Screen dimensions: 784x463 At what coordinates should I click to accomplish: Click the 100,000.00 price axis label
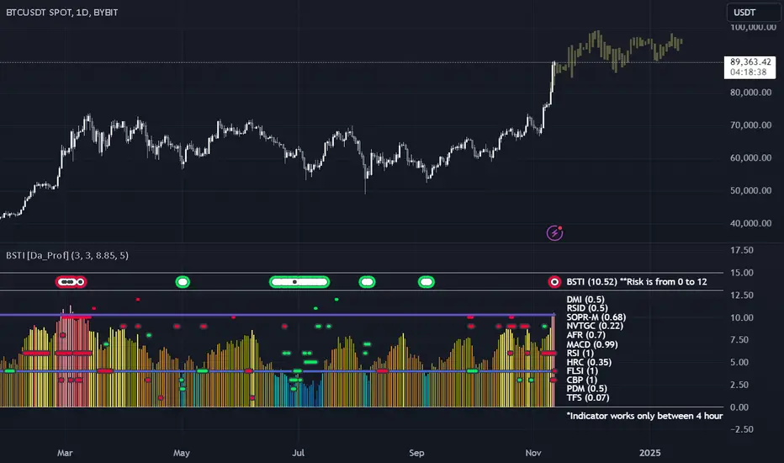coord(753,27)
